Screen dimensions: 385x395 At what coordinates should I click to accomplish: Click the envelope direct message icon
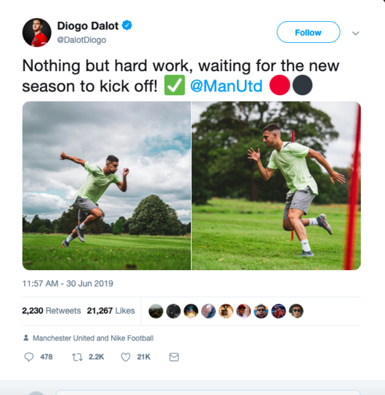point(174,357)
